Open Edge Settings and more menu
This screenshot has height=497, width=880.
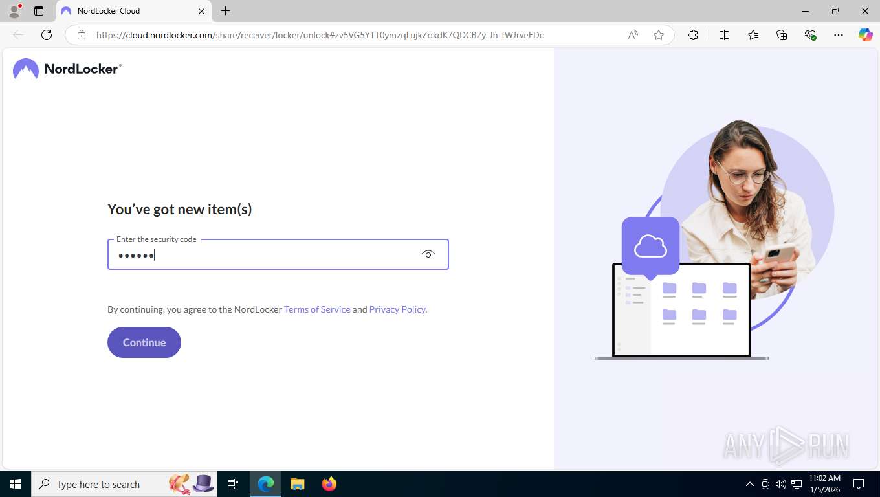pyautogui.click(x=839, y=35)
